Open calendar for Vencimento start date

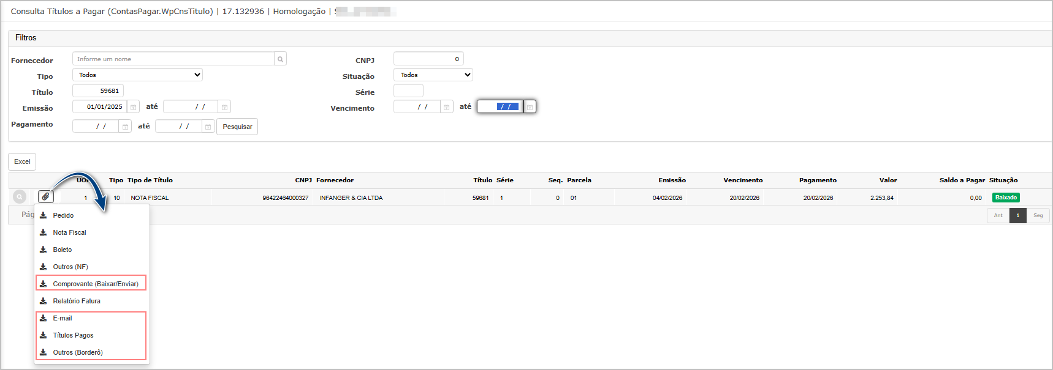[446, 107]
